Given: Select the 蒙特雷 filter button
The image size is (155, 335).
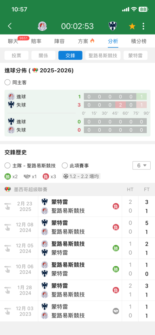Looking at the screenshot, I should point(136,55).
